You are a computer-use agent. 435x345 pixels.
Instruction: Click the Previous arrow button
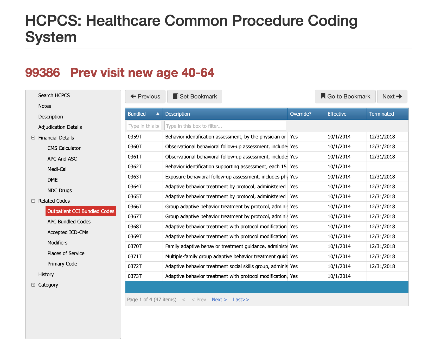click(x=145, y=97)
